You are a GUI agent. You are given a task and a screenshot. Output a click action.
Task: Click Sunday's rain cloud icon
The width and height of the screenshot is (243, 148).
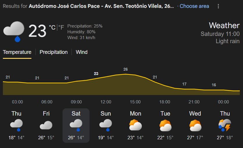(x=106, y=125)
